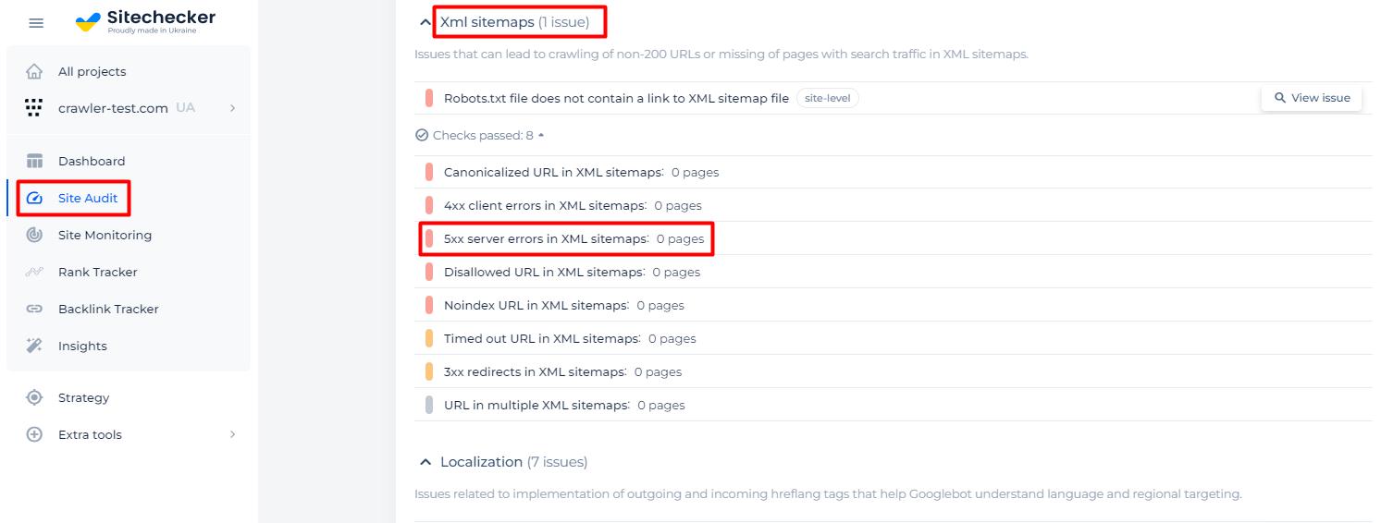
Task: Click the site-level tag badge
Action: (x=827, y=98)
